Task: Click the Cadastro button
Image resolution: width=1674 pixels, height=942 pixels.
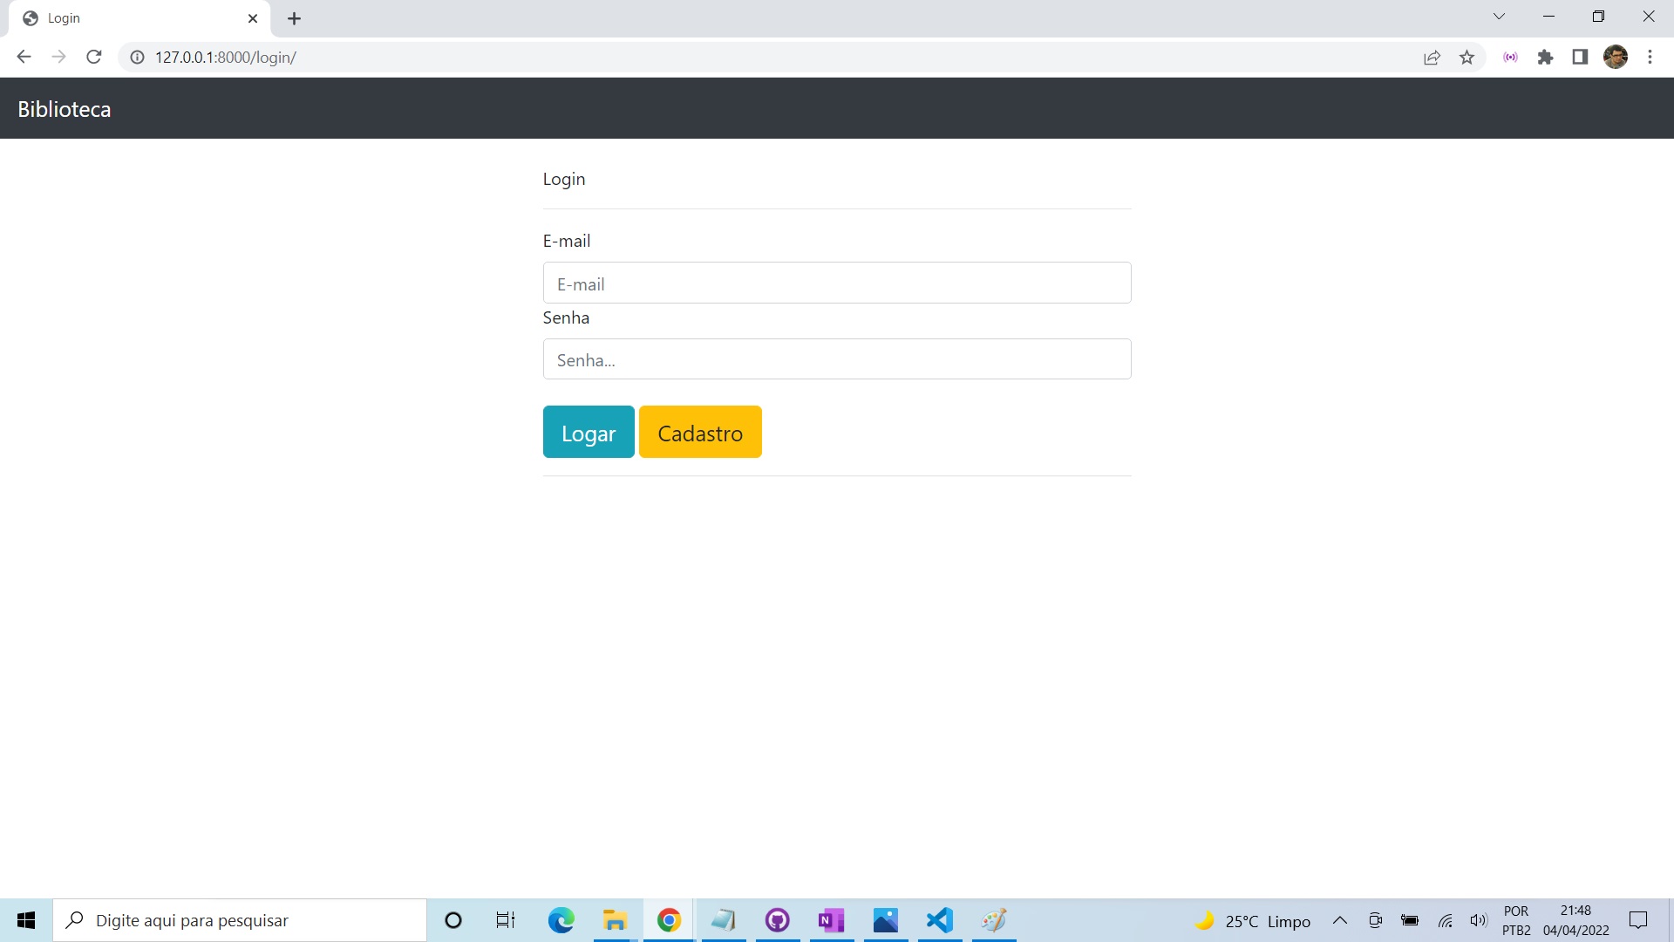Action: (700, 432)
